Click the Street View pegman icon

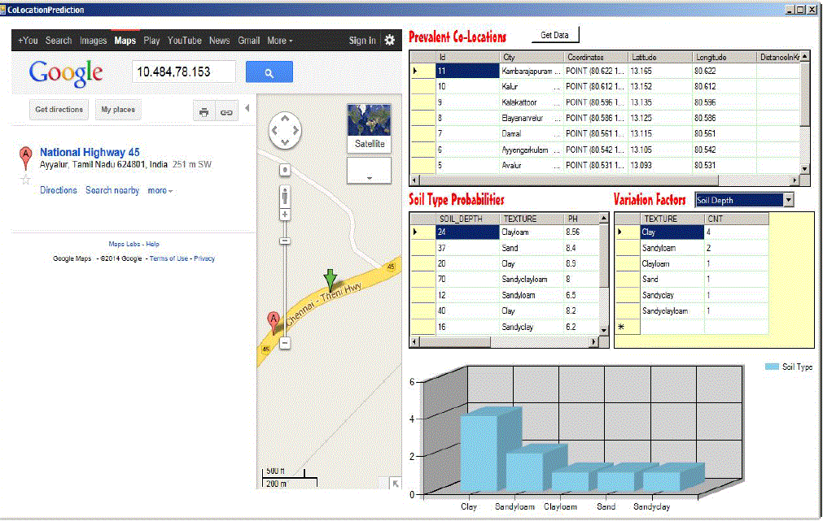[x=285, y=196]
